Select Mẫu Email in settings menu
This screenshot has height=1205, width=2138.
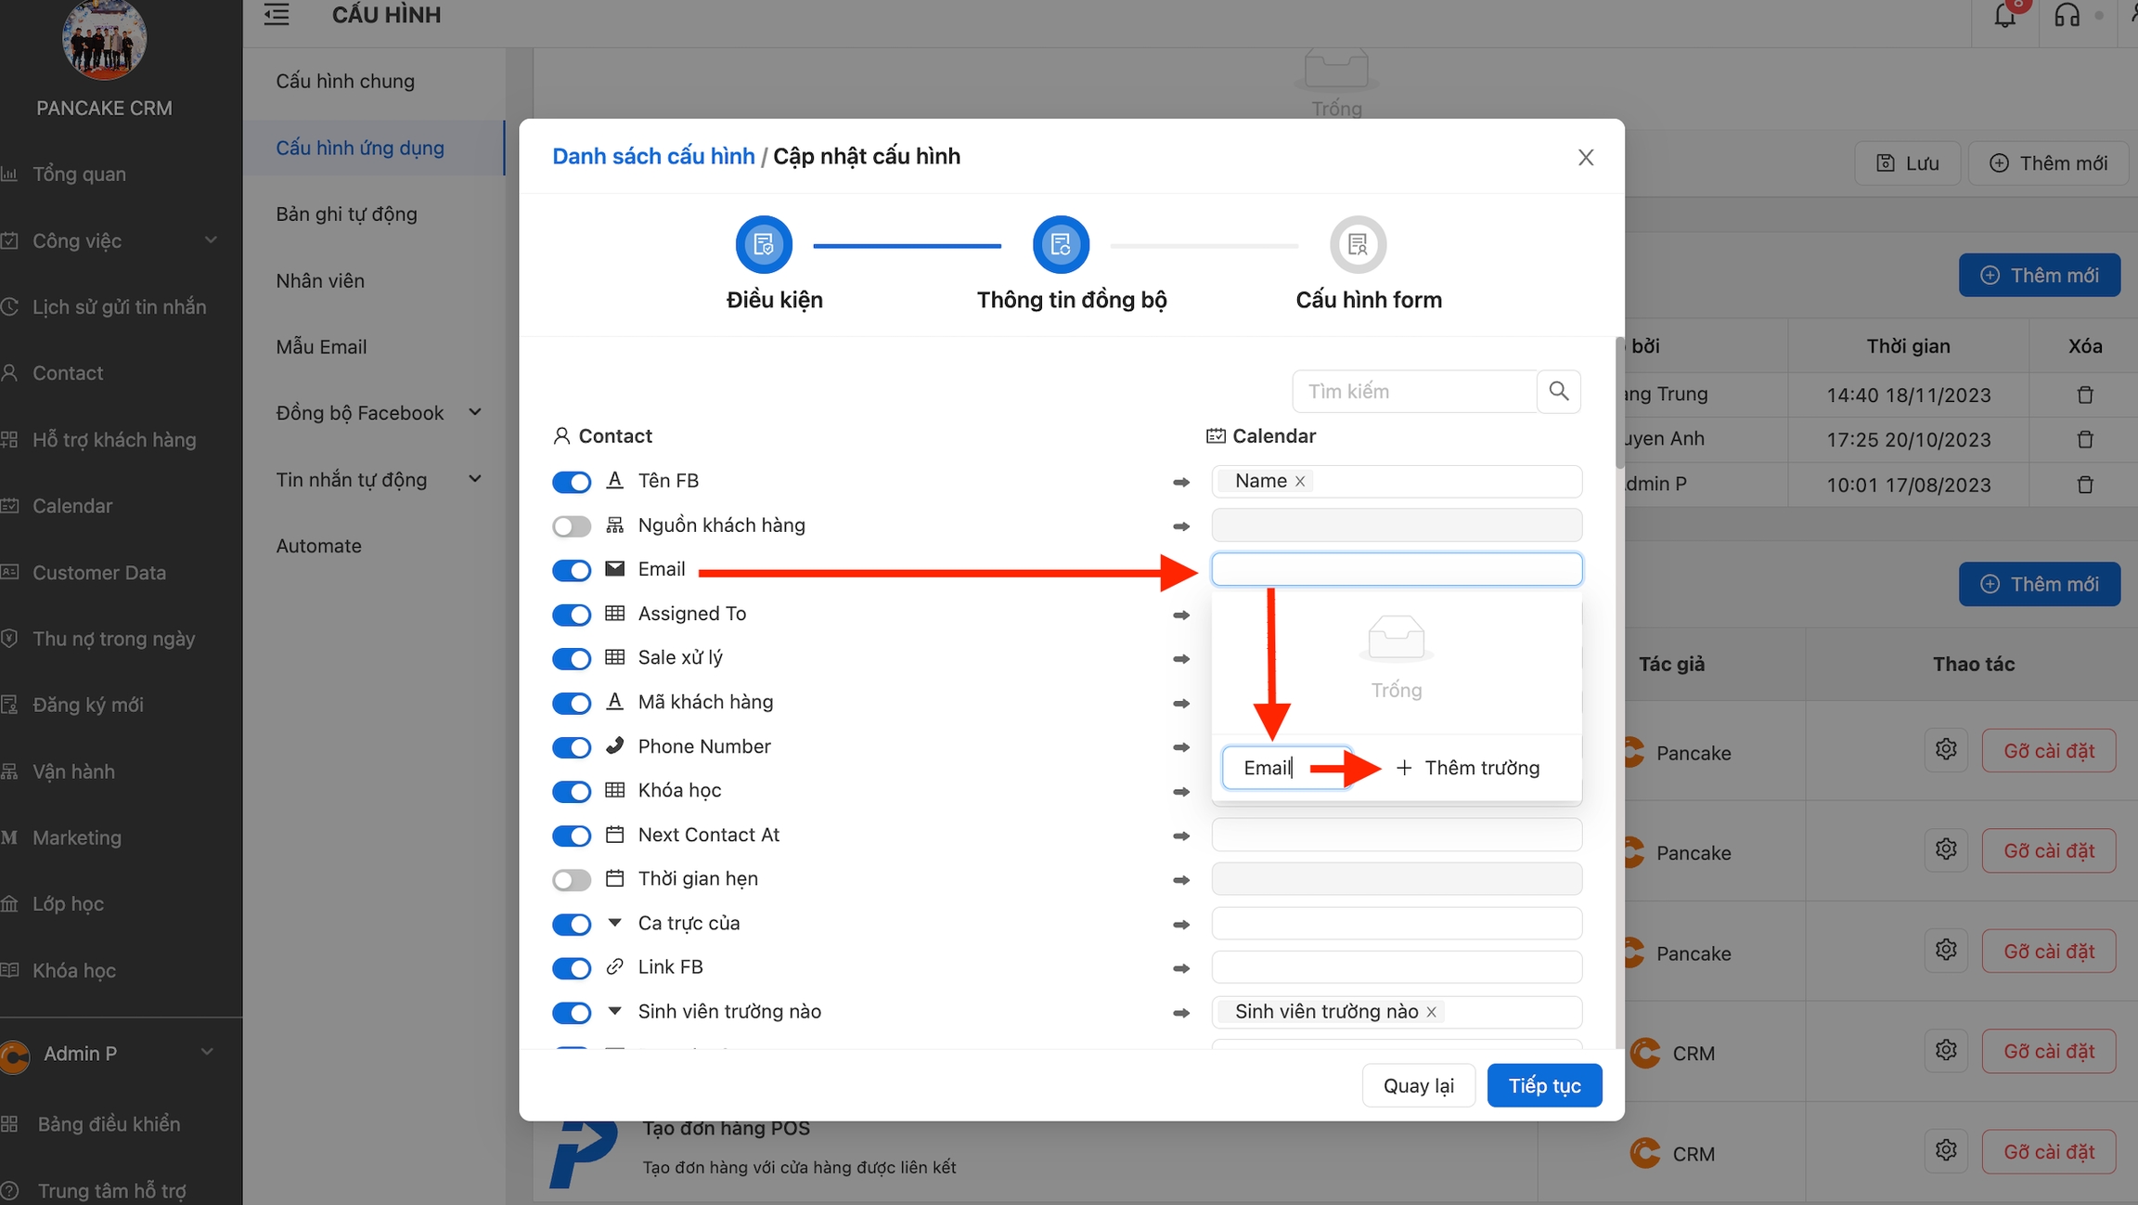click(321, 346)
